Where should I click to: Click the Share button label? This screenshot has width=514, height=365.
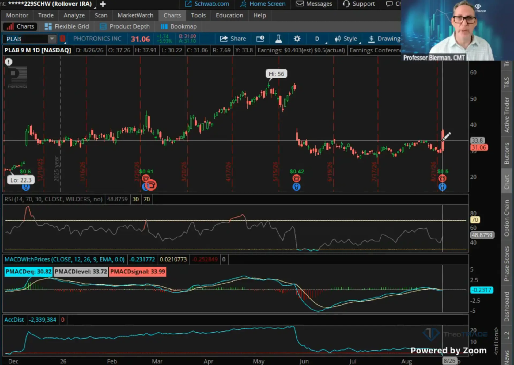[x=238, y=39]
